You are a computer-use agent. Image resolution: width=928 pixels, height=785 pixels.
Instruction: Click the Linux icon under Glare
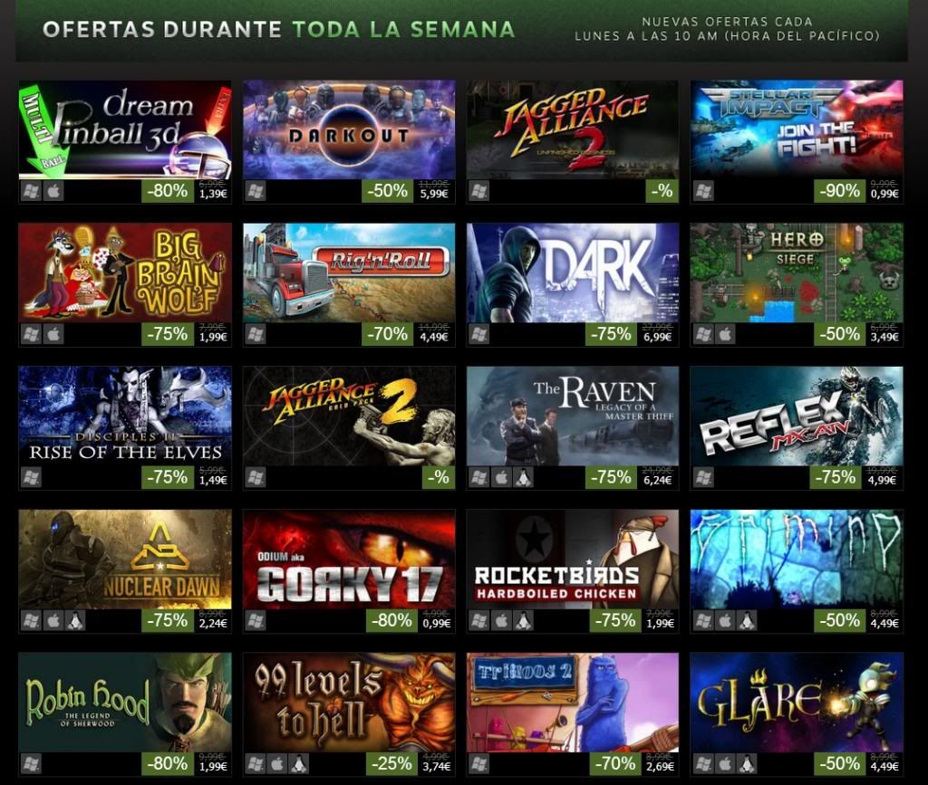click(747, 763)
